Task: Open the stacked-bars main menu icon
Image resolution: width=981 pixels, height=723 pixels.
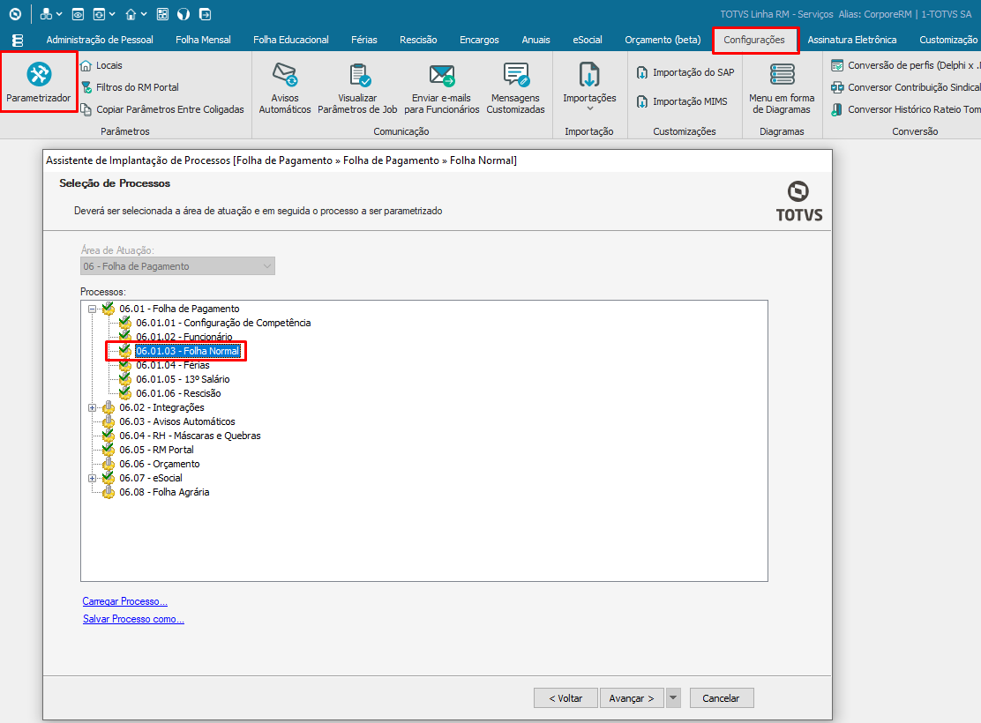Action: tap(18, 40)
